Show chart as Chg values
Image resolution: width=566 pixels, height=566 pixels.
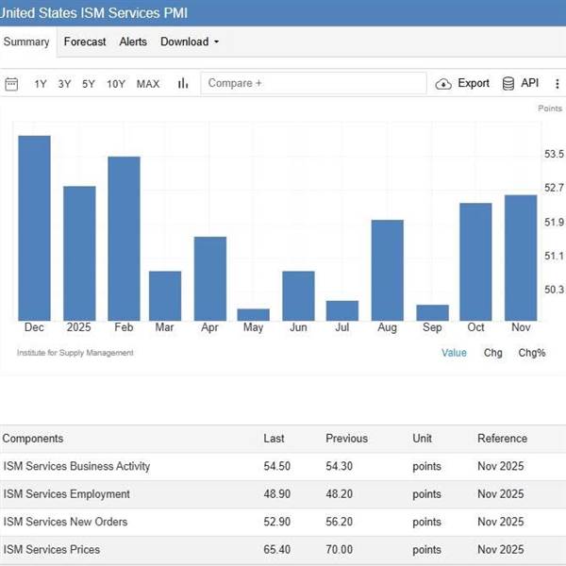point(492,353)
